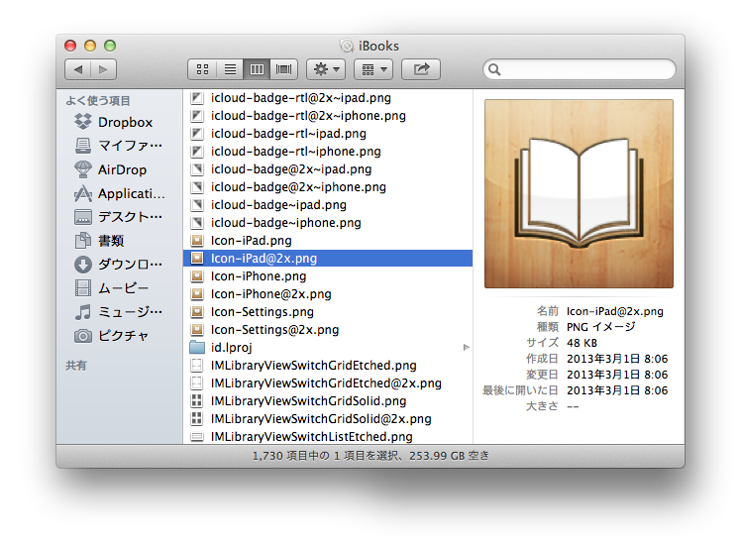The width and height of the screenshot is (741, 546).
Task: Select the highlighted Icon-iPad@2x.png row
Action: pyautogui.click(x=328, y=259)
